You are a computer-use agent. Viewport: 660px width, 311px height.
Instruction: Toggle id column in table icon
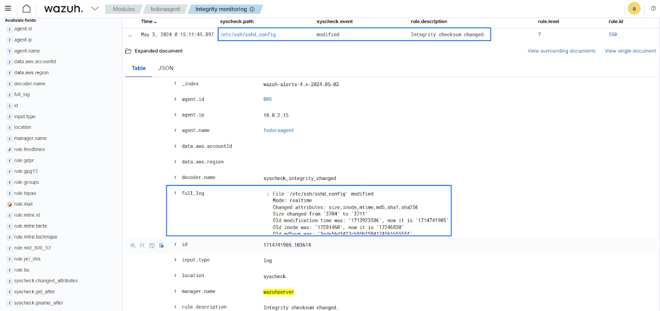coord(152,246)
